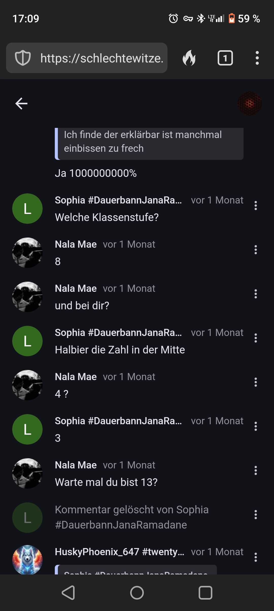Open options for "Warte mal du bist 13?" comment
Screen dimensions: 274x611
click(255, 470)
